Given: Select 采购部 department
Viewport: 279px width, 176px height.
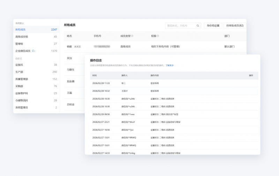Looking at the screenshot, I should pyautogui.click(x=19, y=86).
